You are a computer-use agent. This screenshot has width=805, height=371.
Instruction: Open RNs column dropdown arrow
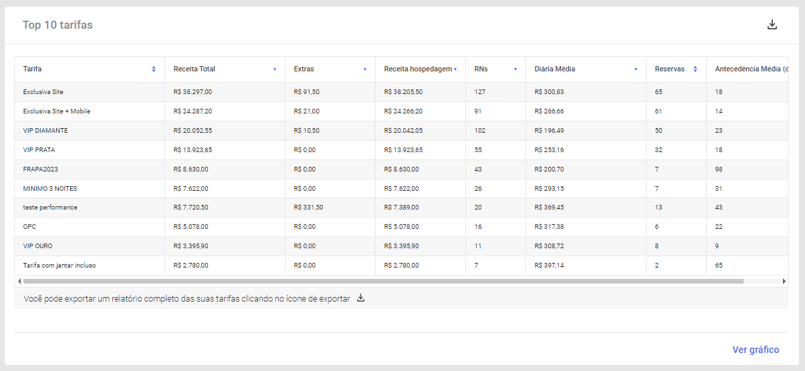tap(515, 69)
